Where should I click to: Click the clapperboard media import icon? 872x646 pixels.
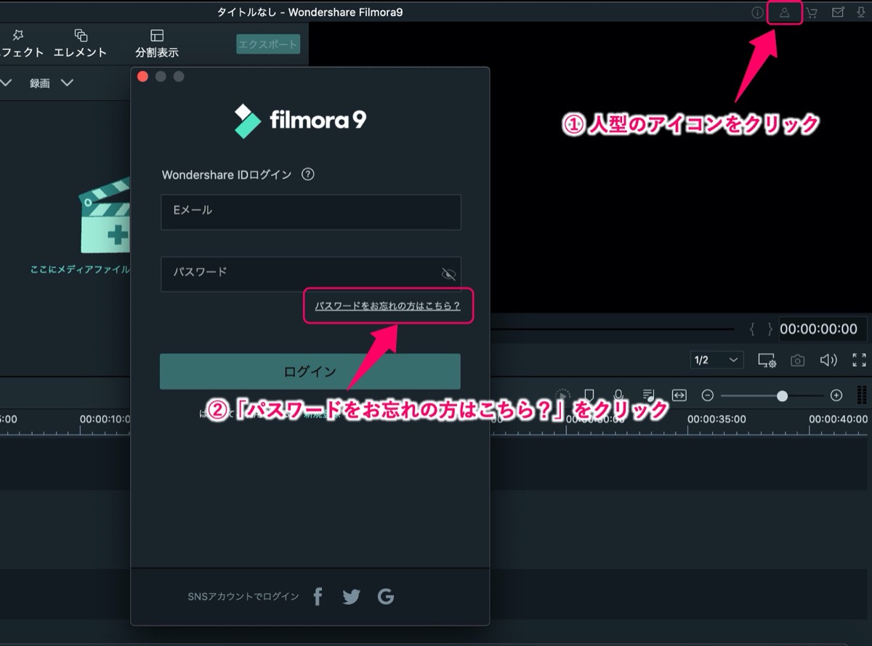click(104, 215)
